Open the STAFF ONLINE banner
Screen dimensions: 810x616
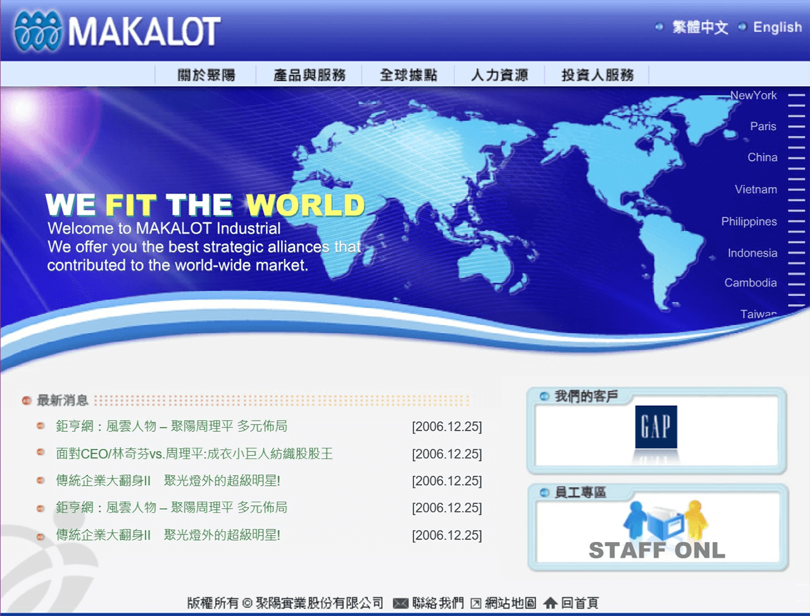(x=657, y=531)
